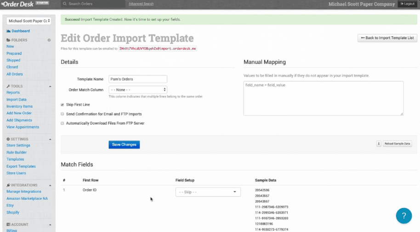The width and height of the screenshot is (420, 232).
Task: Click the Manual Mapping text area
Action: point(323,98)
